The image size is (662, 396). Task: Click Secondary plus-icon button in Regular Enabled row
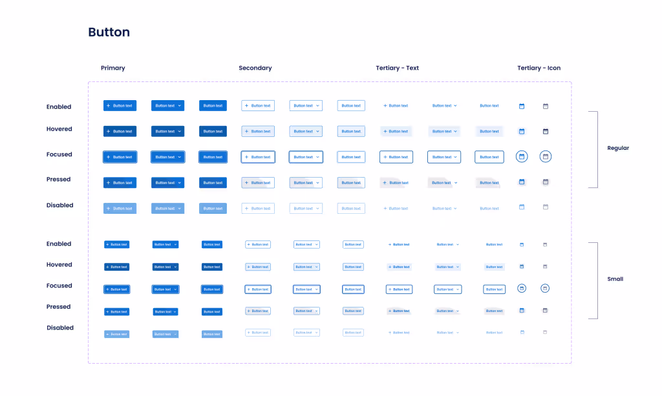[x=258, y=106]
